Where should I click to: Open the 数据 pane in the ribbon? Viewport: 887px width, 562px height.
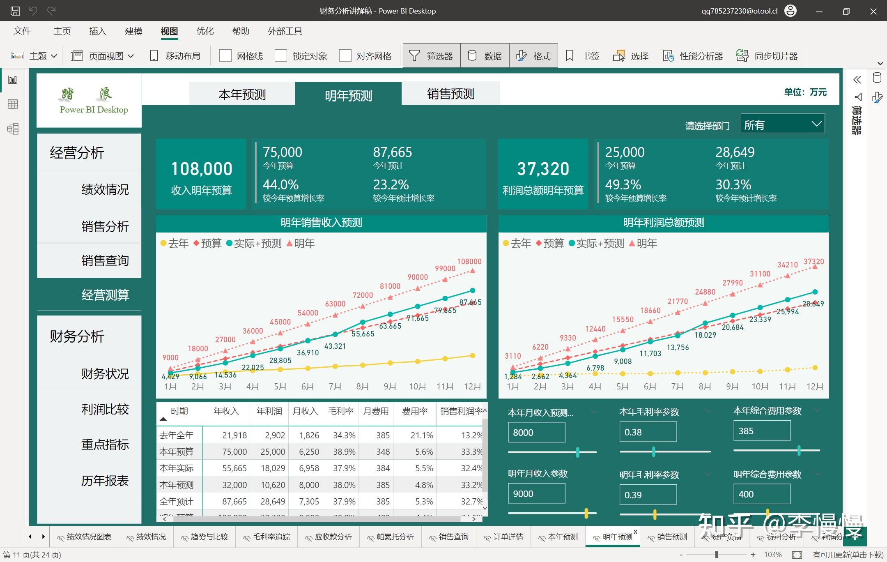pos(485,55)
